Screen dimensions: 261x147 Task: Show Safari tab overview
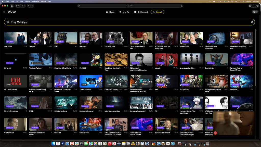[257, 6]
